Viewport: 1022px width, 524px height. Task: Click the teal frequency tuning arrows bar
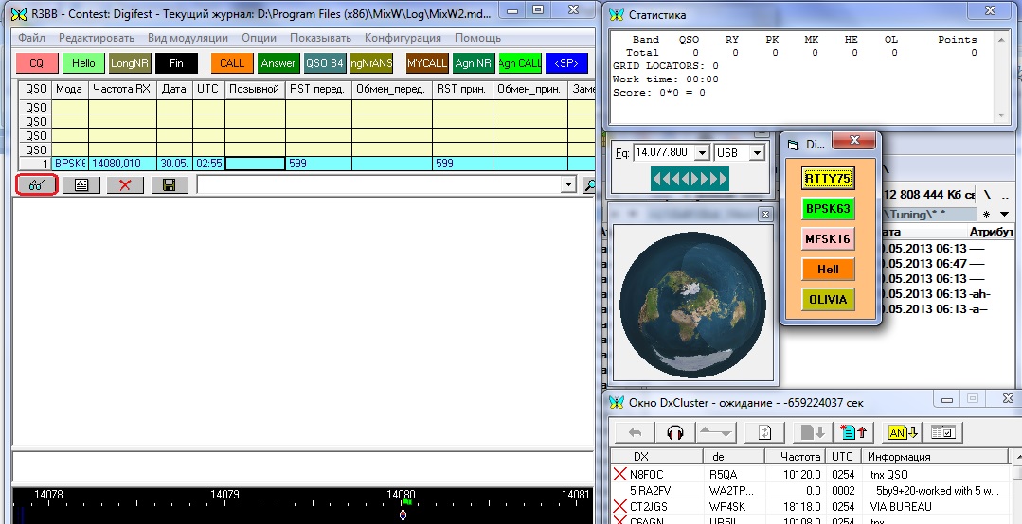(x=690, y=179)
